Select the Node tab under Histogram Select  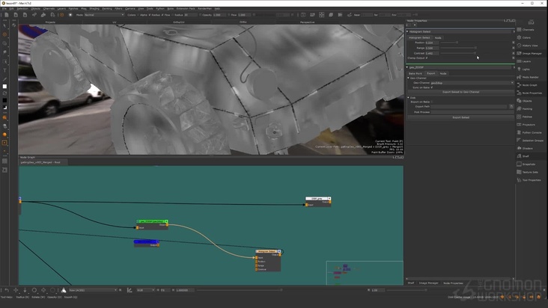coord(438,37)
